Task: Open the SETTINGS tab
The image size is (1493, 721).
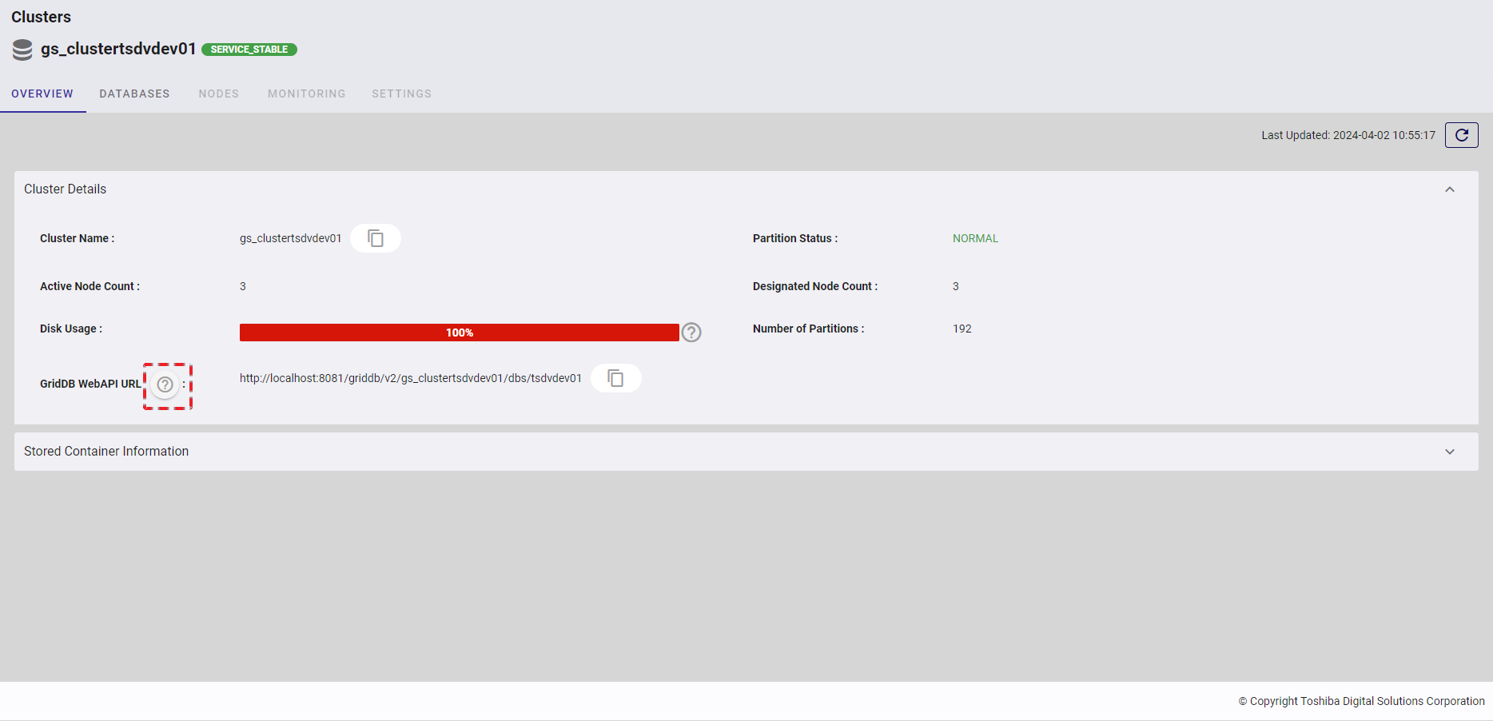Action: coord(401,94)
